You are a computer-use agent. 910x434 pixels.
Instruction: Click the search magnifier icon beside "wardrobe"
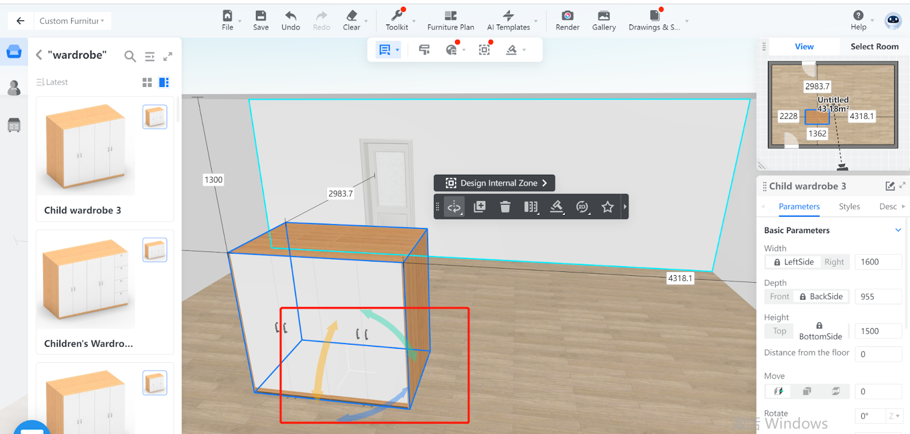(x=130, y=56)
